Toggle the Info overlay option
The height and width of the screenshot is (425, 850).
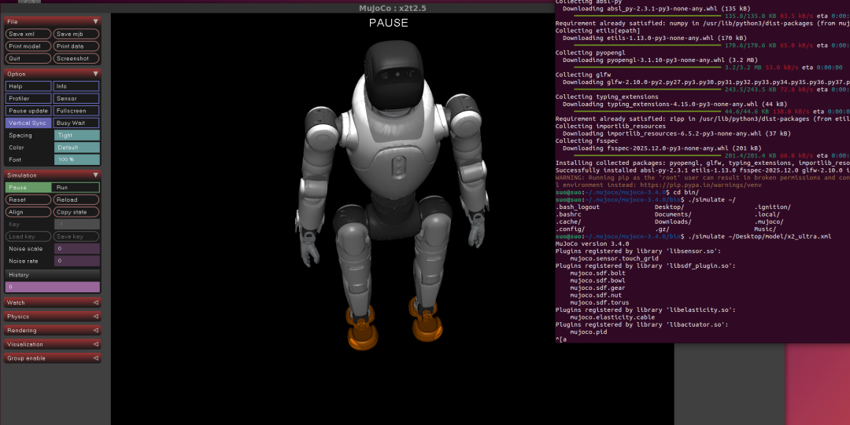pos(76,86)
